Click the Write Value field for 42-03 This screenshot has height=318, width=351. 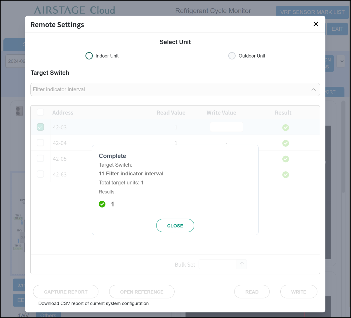pos(226,127)
